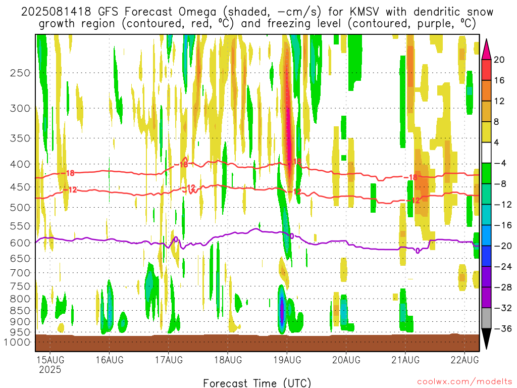Select the 850 pressure level label
The width and height of the screenshot is (517, 388).
coord(20,311)
